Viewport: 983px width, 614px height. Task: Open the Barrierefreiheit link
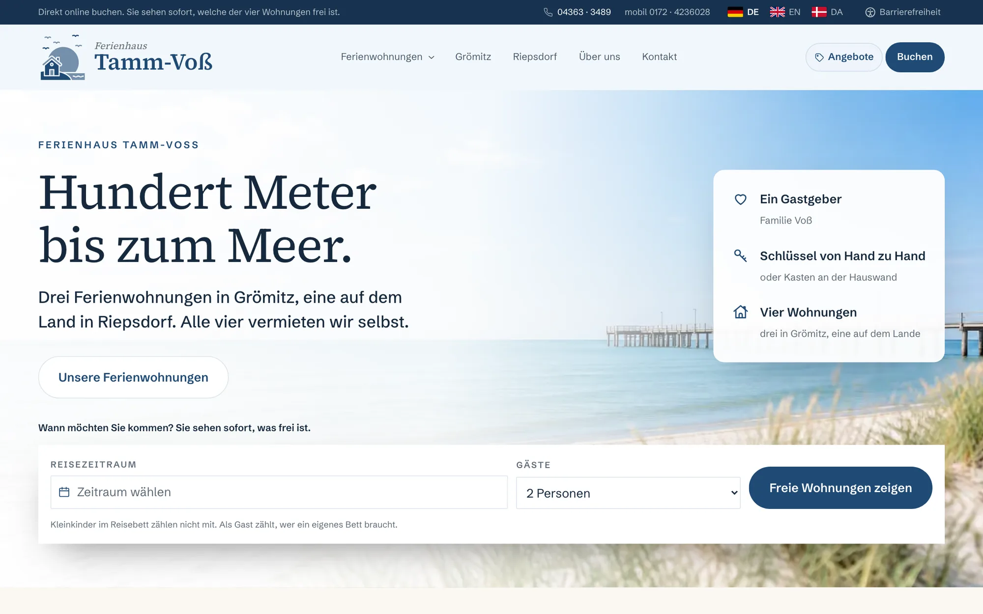tap(903, 12)
